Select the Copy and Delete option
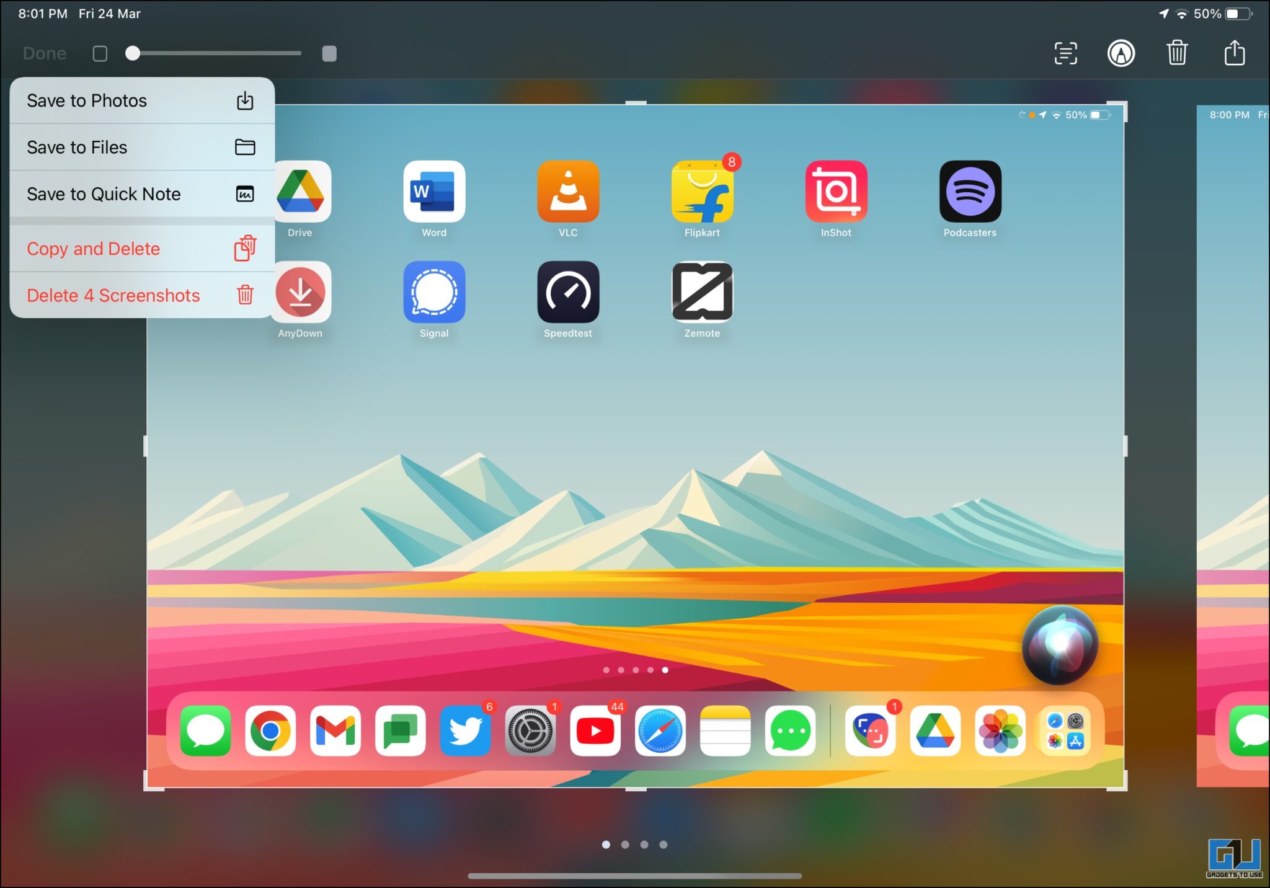This screenshot has width=1270, height=888. (x=94, y=248)
